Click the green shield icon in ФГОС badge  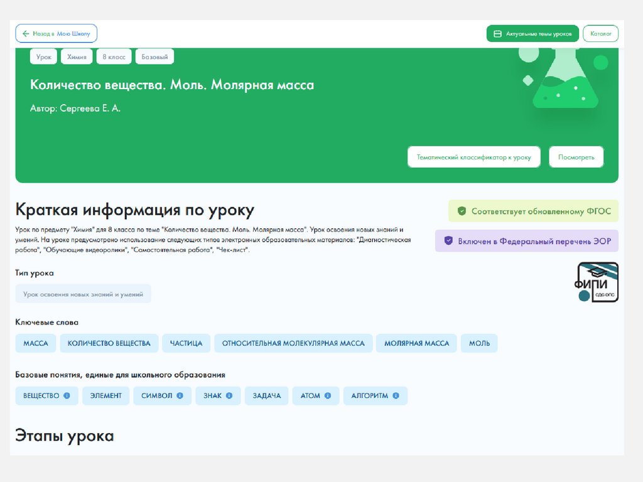pyautogui.click(x=462, y=211)
